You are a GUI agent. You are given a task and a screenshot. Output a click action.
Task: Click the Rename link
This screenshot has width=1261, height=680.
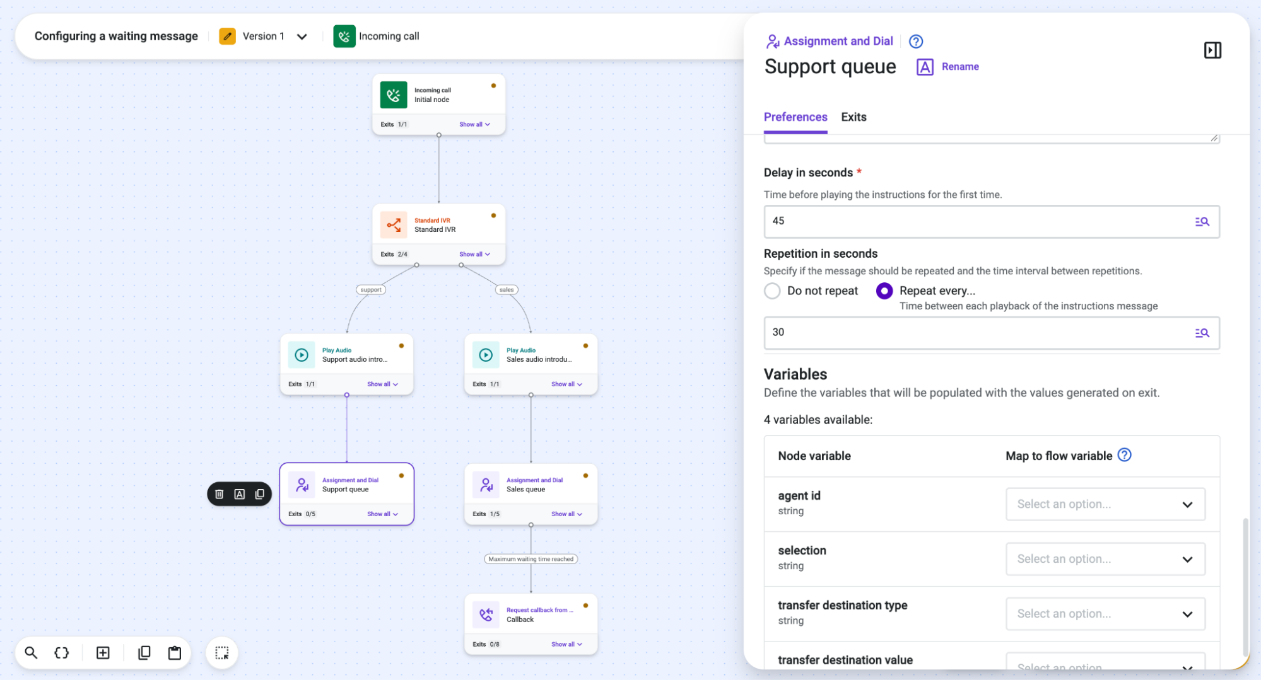point(960,67)
